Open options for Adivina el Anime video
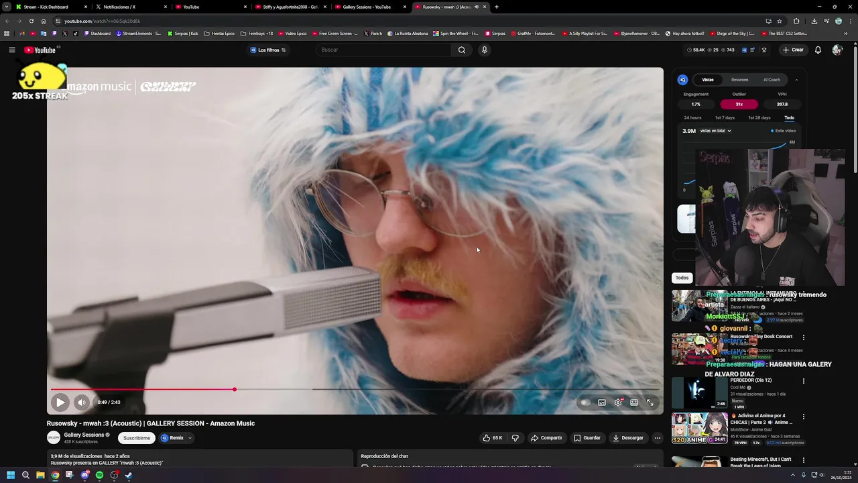The image size is (858, 483). tap(804, 417)
